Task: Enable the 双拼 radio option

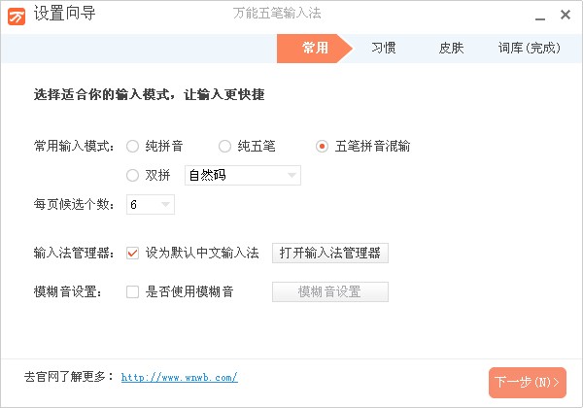Action: pos(133,176)
